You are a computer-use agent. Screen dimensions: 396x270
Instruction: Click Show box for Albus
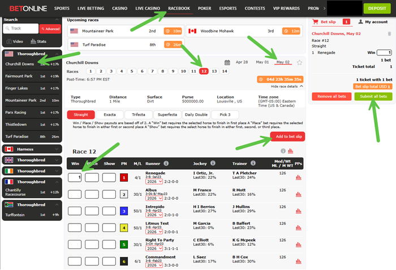109,194
